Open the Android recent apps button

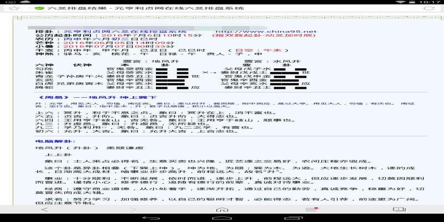[x=294, y=218]
